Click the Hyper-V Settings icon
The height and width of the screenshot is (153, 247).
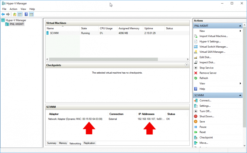[196, 41]
